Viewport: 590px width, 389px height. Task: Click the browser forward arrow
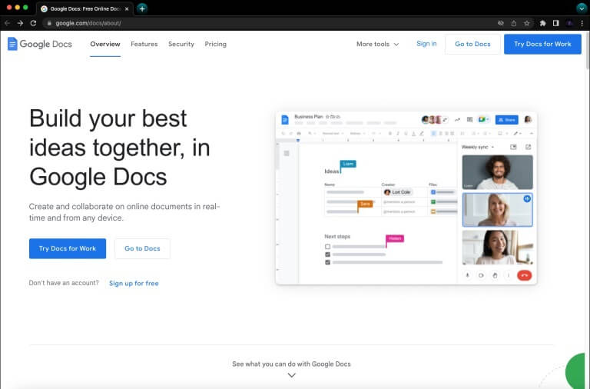[x=20, y=23]
